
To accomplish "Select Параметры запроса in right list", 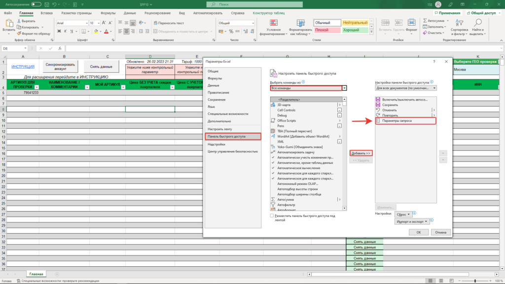I will click(x=406, y=121).
